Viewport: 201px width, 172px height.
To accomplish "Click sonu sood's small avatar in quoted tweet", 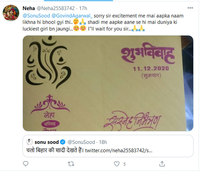I will [x=29, y=142].
